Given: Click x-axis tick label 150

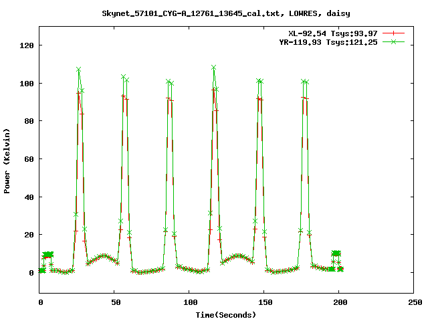Looking at the screenshot, I should tap(265, 302).
